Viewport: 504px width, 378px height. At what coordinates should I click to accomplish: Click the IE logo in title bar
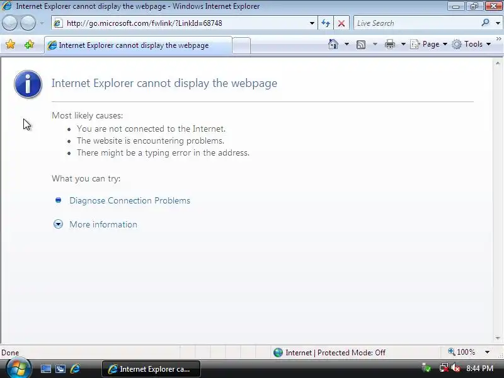7,6
